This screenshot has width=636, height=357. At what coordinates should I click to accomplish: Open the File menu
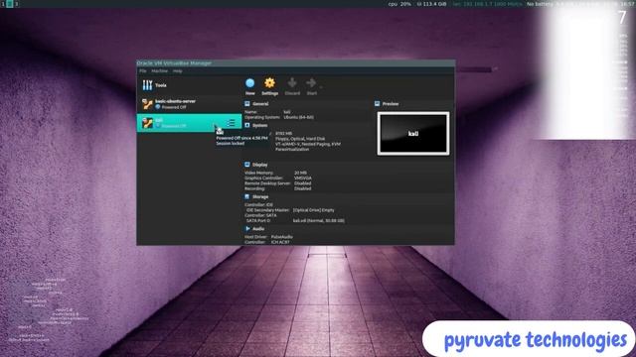coord(143,70)
